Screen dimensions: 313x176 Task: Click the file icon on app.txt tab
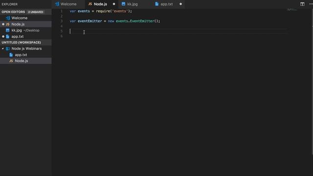156,4
